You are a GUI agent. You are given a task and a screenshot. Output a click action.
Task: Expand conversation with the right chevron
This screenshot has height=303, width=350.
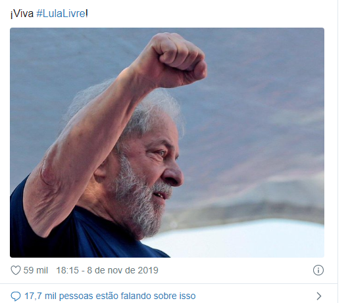(319, 296)
